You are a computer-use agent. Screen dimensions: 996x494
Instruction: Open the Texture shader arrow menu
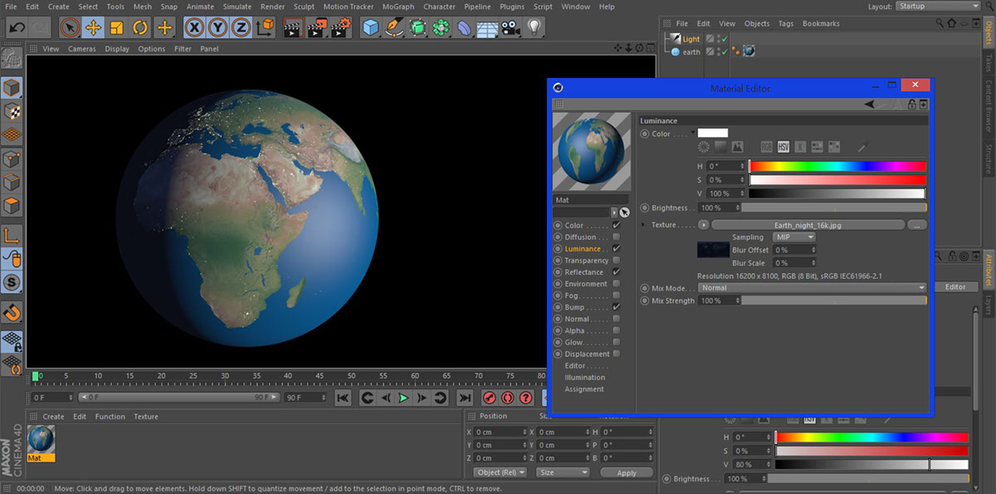(x=704, y=225)
